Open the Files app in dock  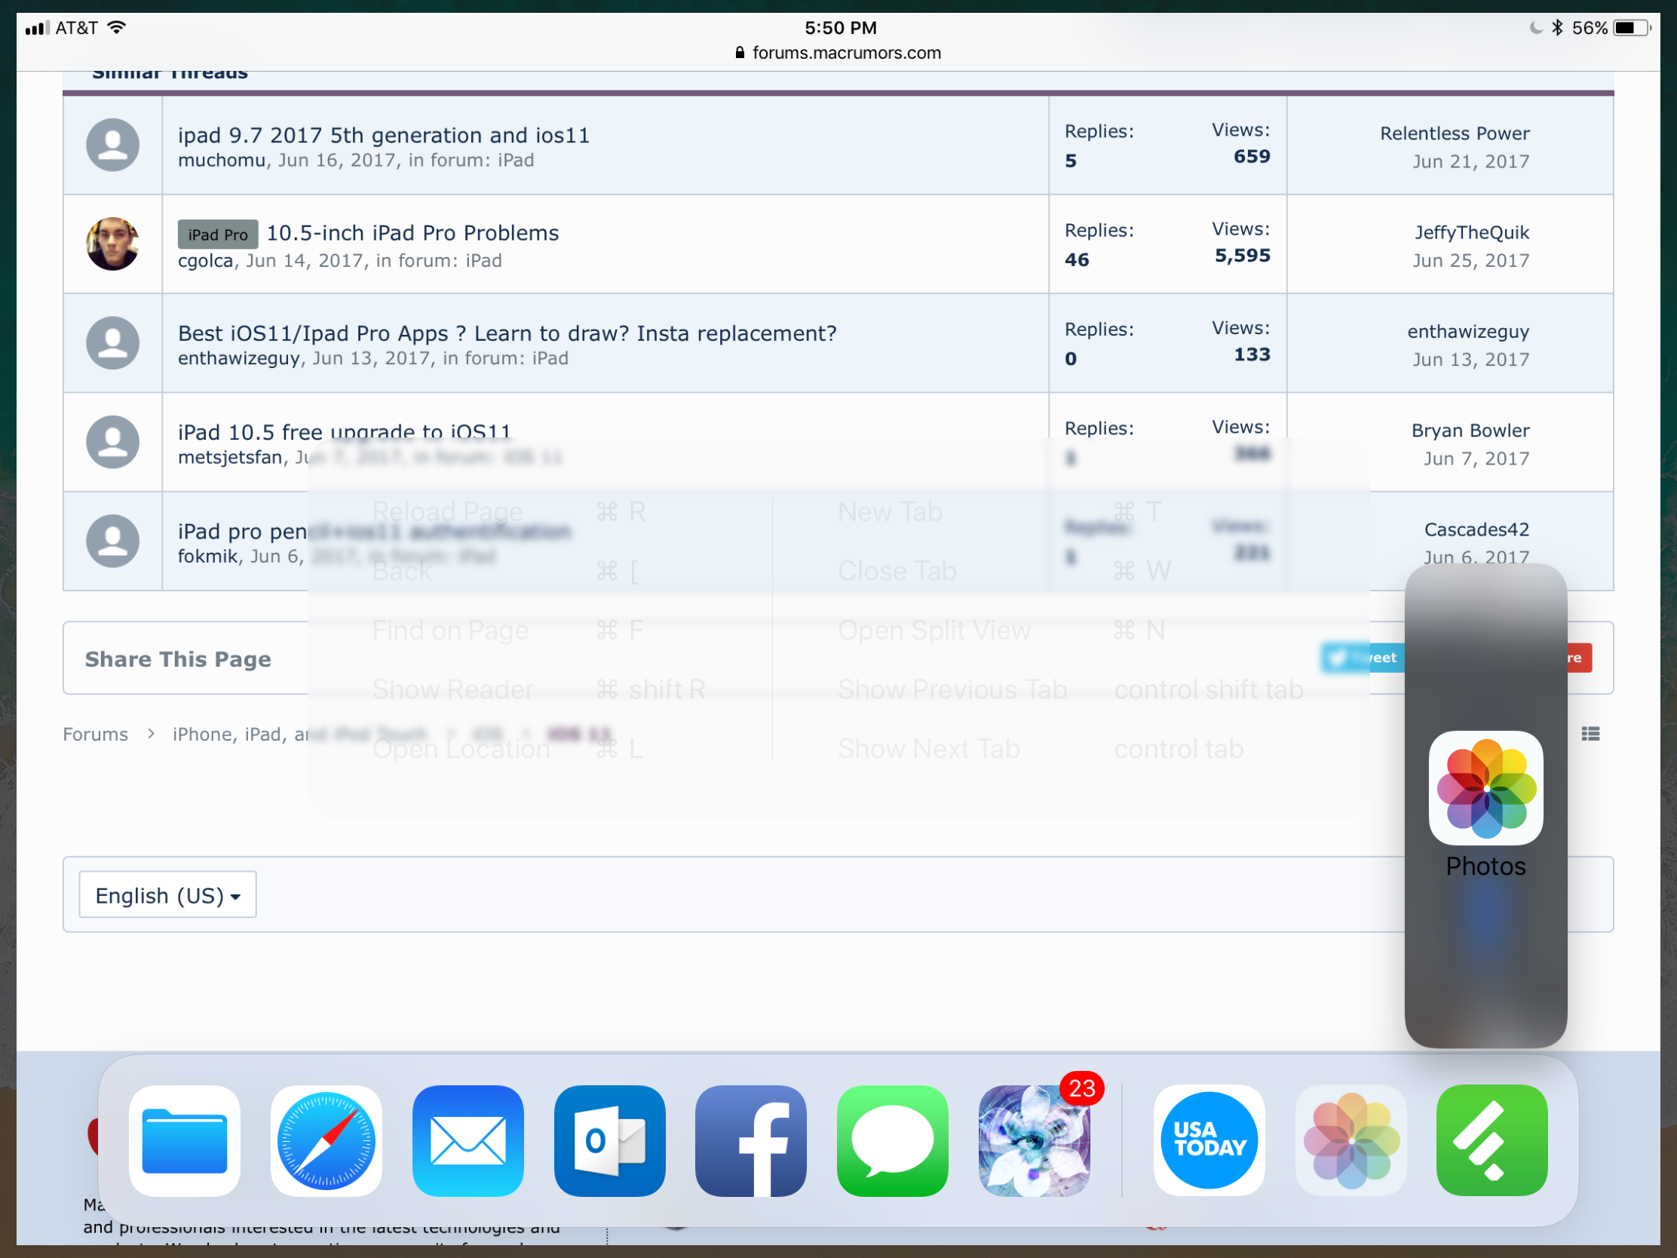pos(184,1140)
